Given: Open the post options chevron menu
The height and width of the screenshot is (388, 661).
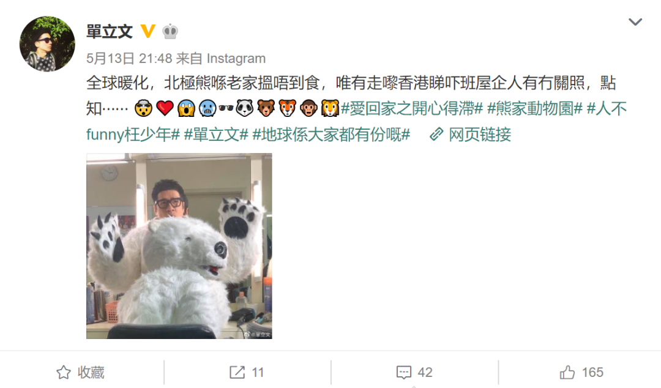Looking at the screenshot, I should click(x=635, y=22).
